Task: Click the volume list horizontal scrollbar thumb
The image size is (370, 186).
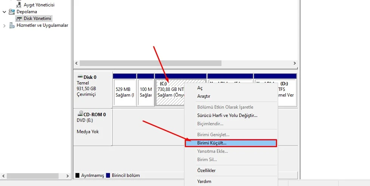Action: coord(150,63)
